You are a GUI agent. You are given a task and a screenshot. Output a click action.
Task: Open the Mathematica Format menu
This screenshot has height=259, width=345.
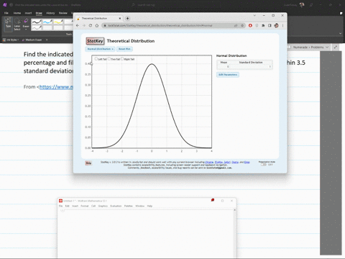pos(85,206)
